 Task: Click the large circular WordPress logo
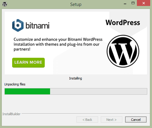[123, 51]
